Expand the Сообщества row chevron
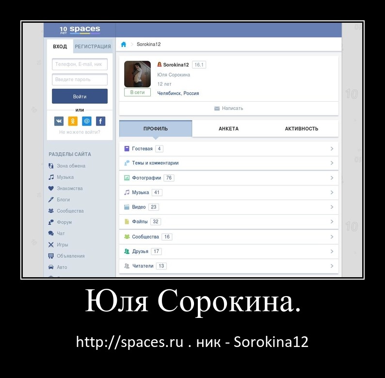The image size is (385, 378). coord(332,237)
